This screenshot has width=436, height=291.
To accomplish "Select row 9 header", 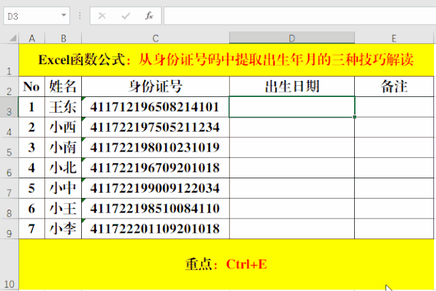I will point(9,229).
